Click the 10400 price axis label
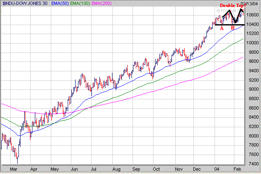Image resolution: width=261 pixels, height=174 pixels. [x=252, y=24]
